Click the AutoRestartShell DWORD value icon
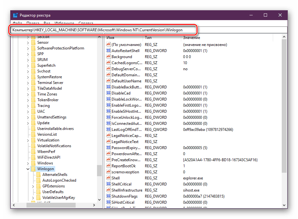Image resolution: width=298 pixels, height=219 pixels. pos(108,50)
